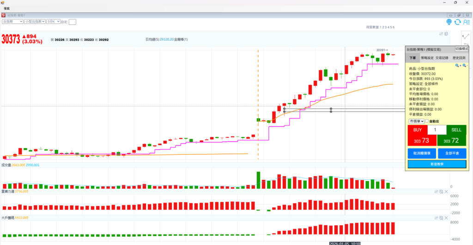Screen dimensions: 473x245
Task: Click the zoom out magnifier in order panel
Action: (x=465, y=66)
